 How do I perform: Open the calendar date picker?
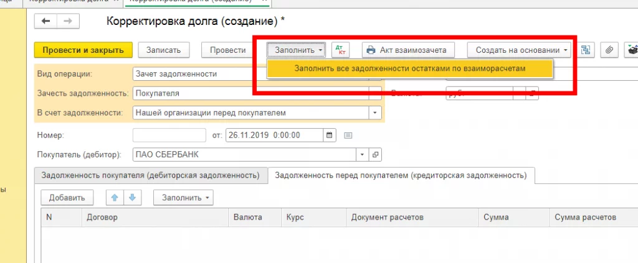point(330,135)
